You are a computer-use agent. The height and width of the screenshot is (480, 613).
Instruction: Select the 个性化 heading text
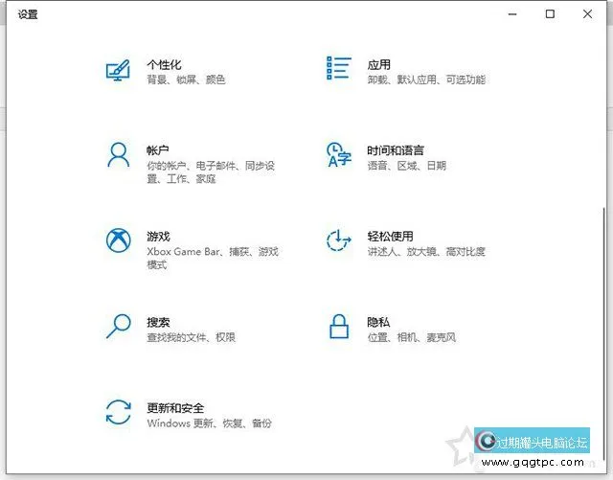pyautogui.click(x=164, y=64)
